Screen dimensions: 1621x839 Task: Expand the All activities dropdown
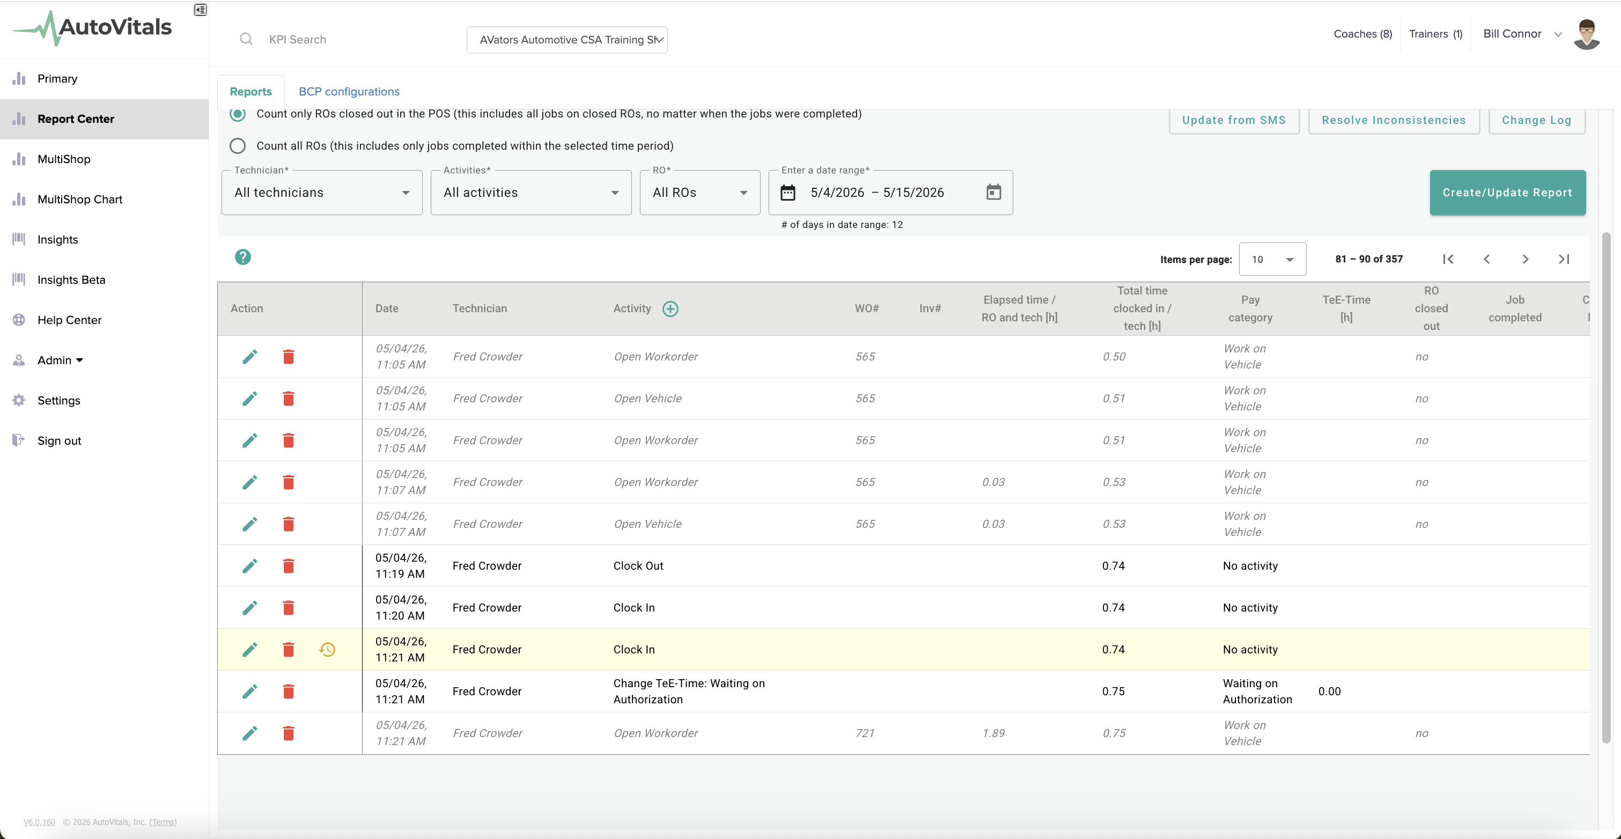(x=531, y=193)
